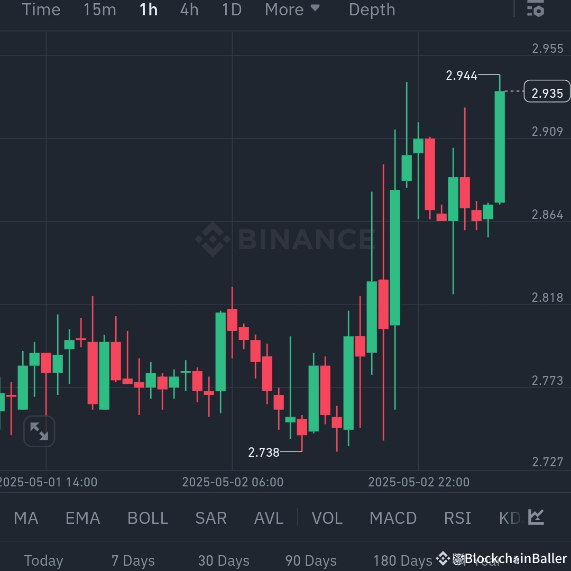The image size is (571, 571).
Task: Display the VOL volume indicator
Action: coord(327,518)
